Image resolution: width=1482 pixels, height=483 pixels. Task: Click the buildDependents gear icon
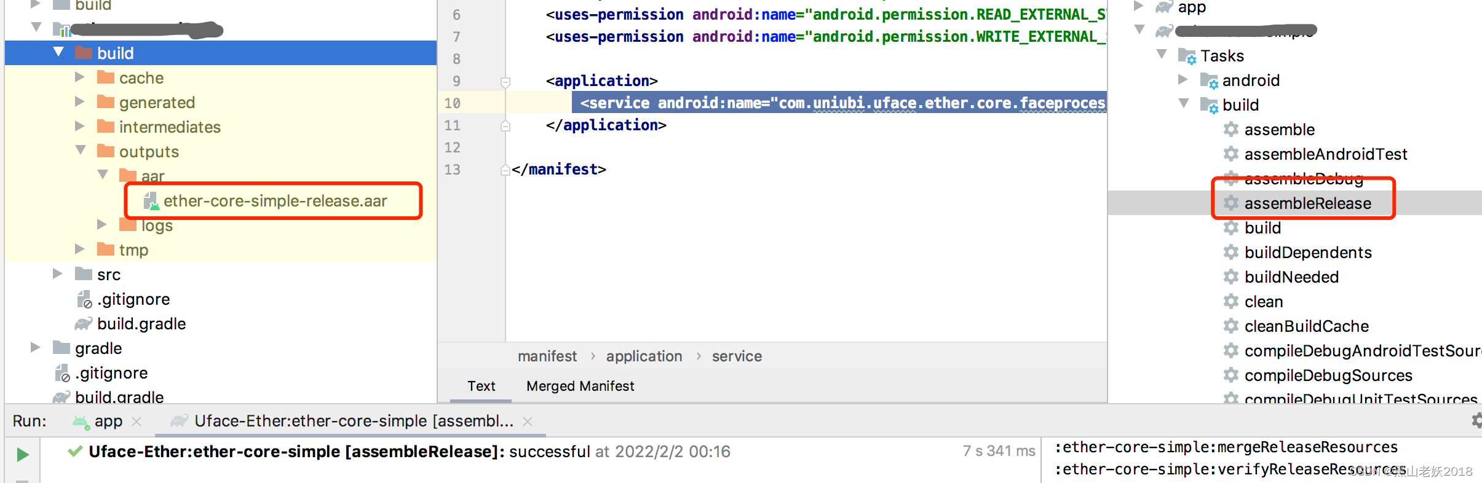pyautogui.click(x=1230, y=252)
